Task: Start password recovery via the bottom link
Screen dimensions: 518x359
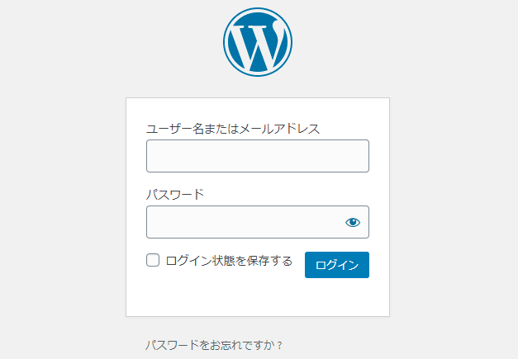Action: [x=214, y=345]
